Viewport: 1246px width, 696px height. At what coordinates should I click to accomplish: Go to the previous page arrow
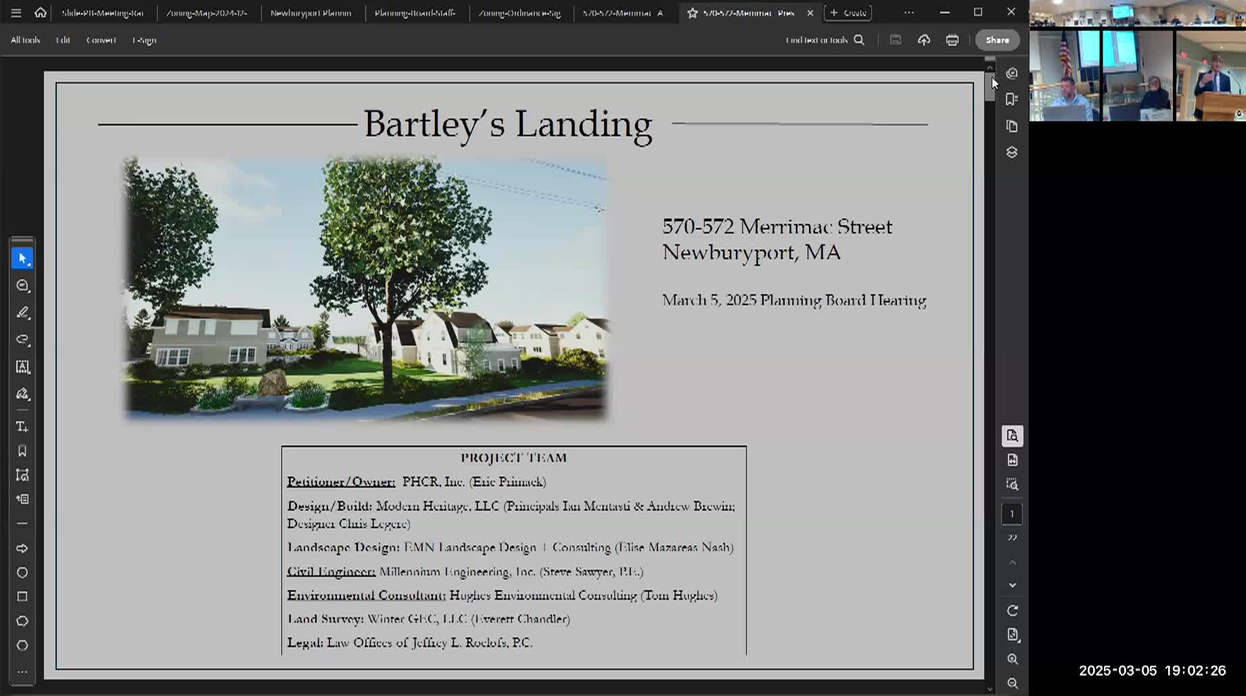pyautogui.click(x=1013, y=563)
